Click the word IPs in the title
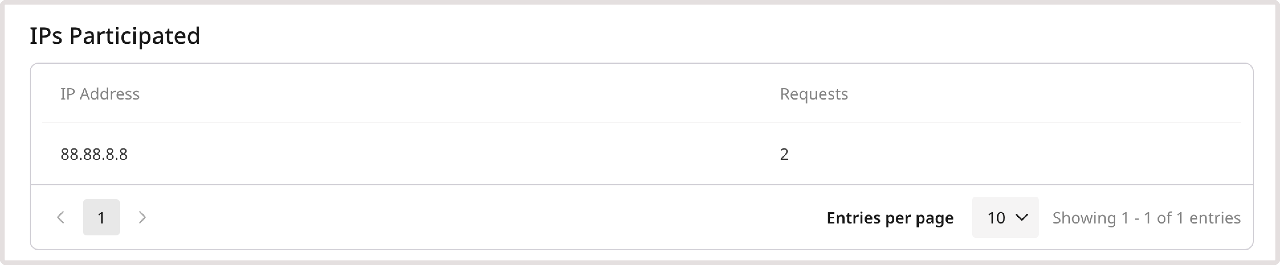Image resolution: width=1280 pixels, height=265 pixels. (46, 36)
